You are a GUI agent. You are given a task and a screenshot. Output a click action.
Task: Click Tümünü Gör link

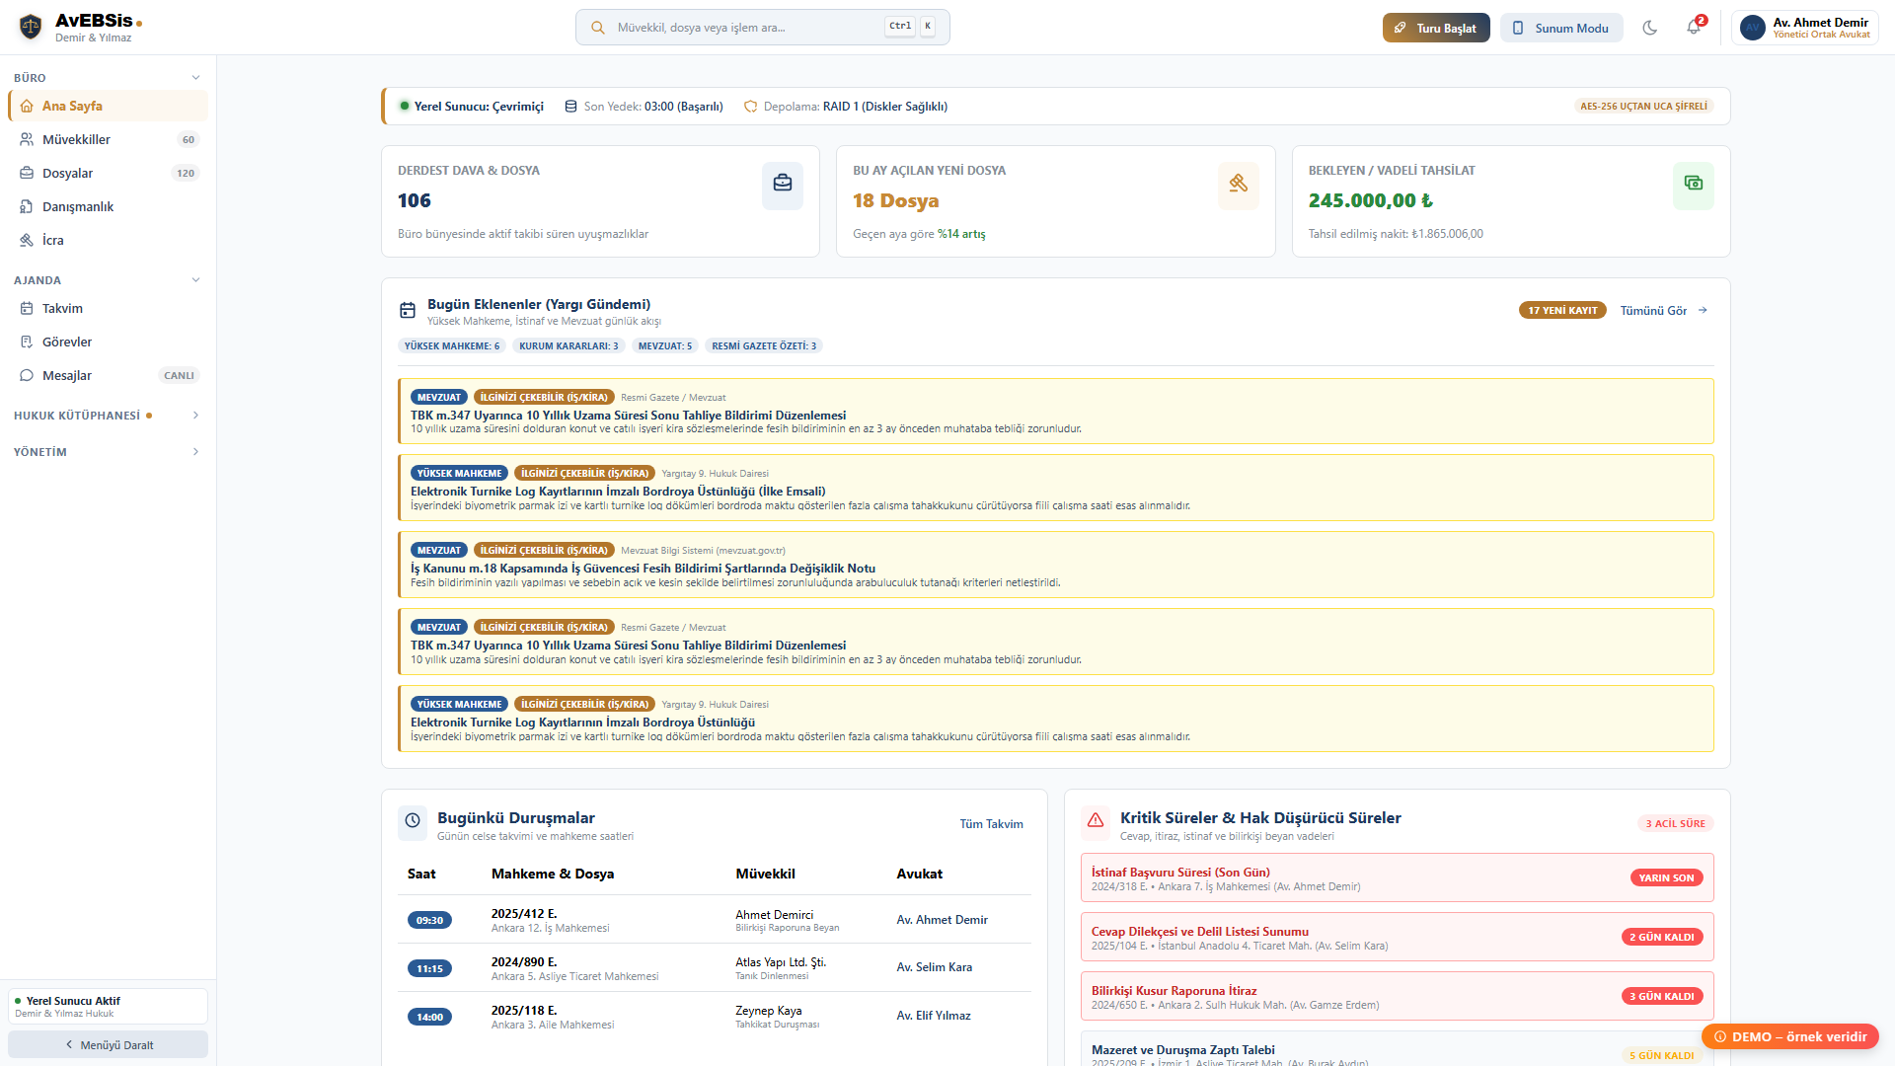(1664, 310)
